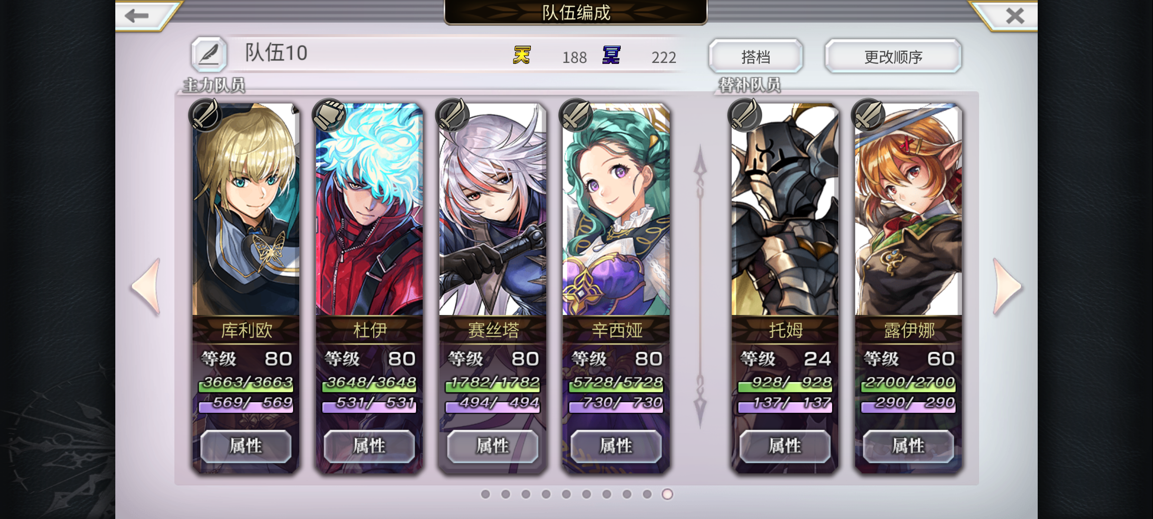This screenshot has height=519, width=1153.
Task: Switch to the fifth team page dot
Action: 566,494
